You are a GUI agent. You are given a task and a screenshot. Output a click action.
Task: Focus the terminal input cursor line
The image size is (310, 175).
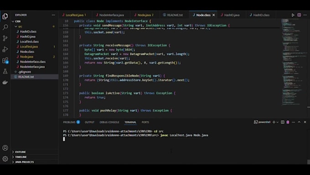click(x=64, y=139)
